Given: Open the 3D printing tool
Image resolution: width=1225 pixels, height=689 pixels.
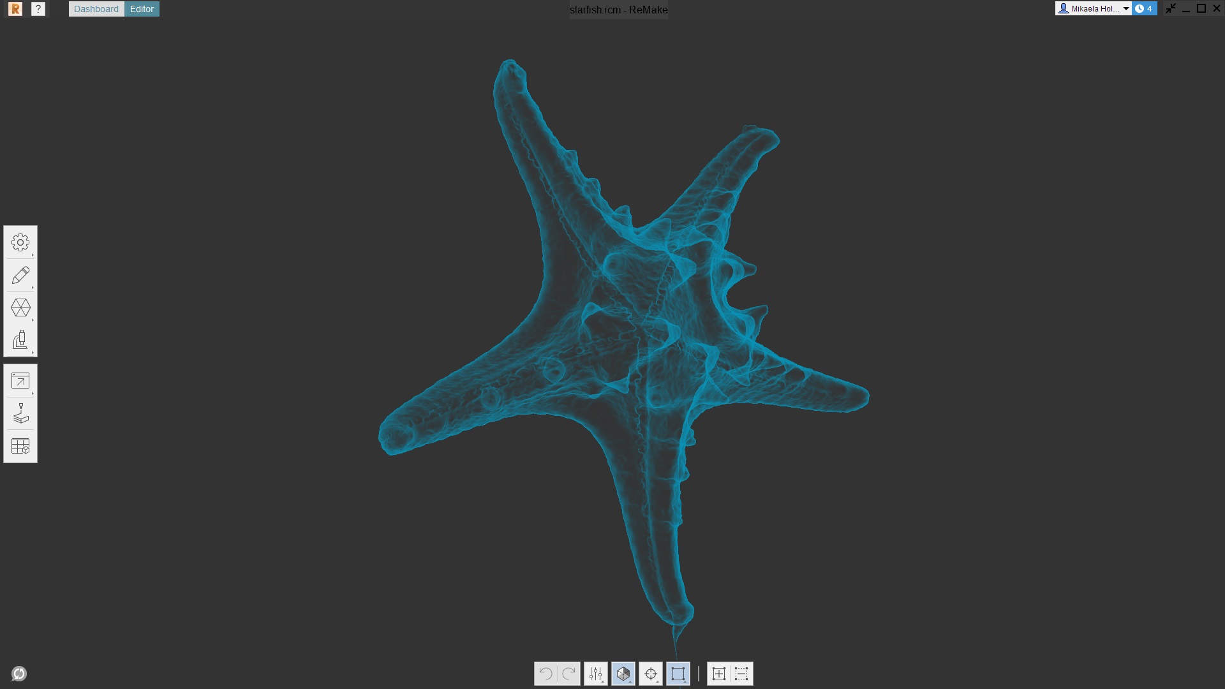Looking at the screenshot, I should tap(20, 413).
